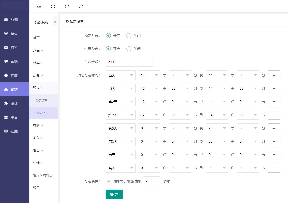Screen dimensions: 288x203
Task: Open 预定订单 menu item
Action: pos(42,101)
